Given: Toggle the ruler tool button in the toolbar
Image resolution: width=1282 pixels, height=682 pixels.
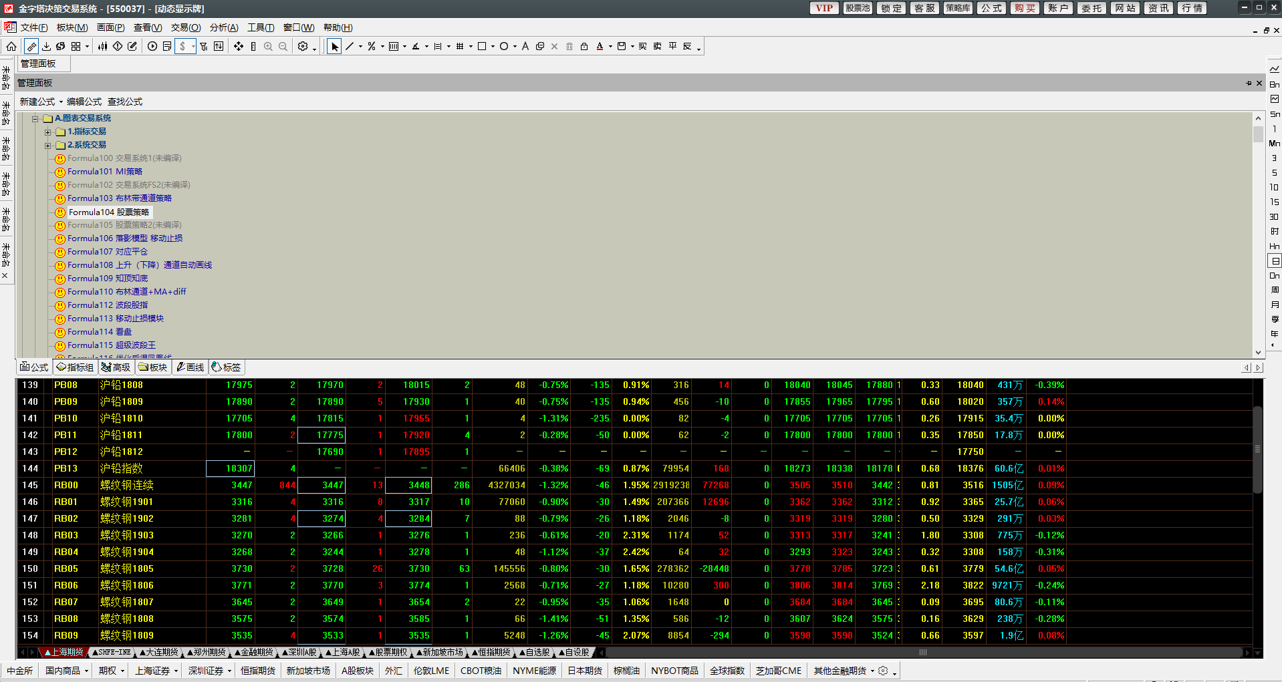Looking at the screenshot, I should click(31, 46).
